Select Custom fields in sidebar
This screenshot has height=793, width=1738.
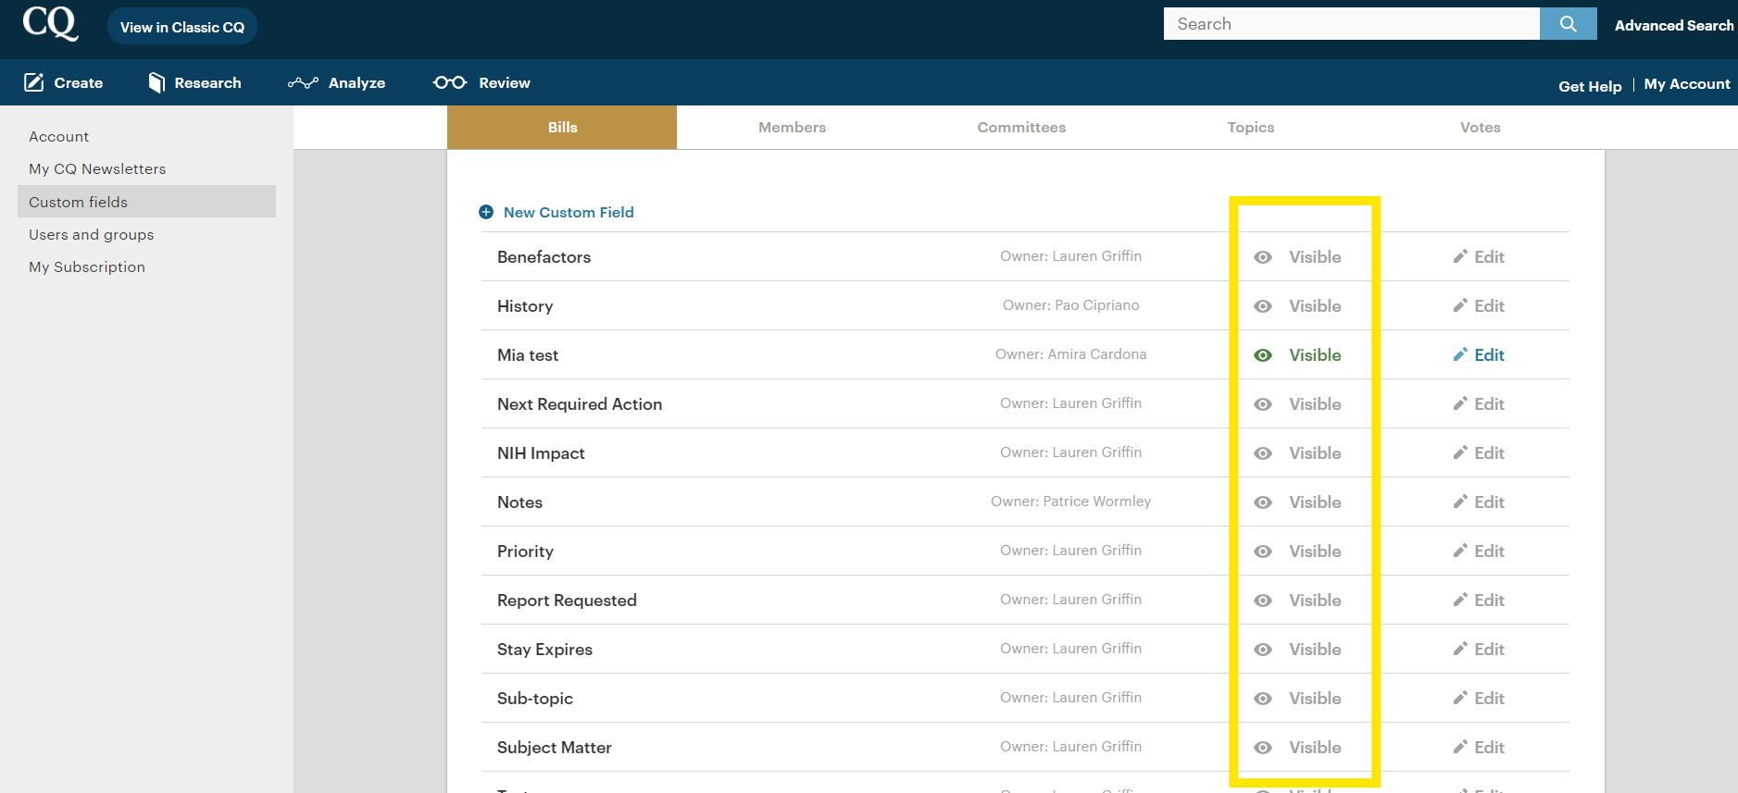(x=146, y=202)
